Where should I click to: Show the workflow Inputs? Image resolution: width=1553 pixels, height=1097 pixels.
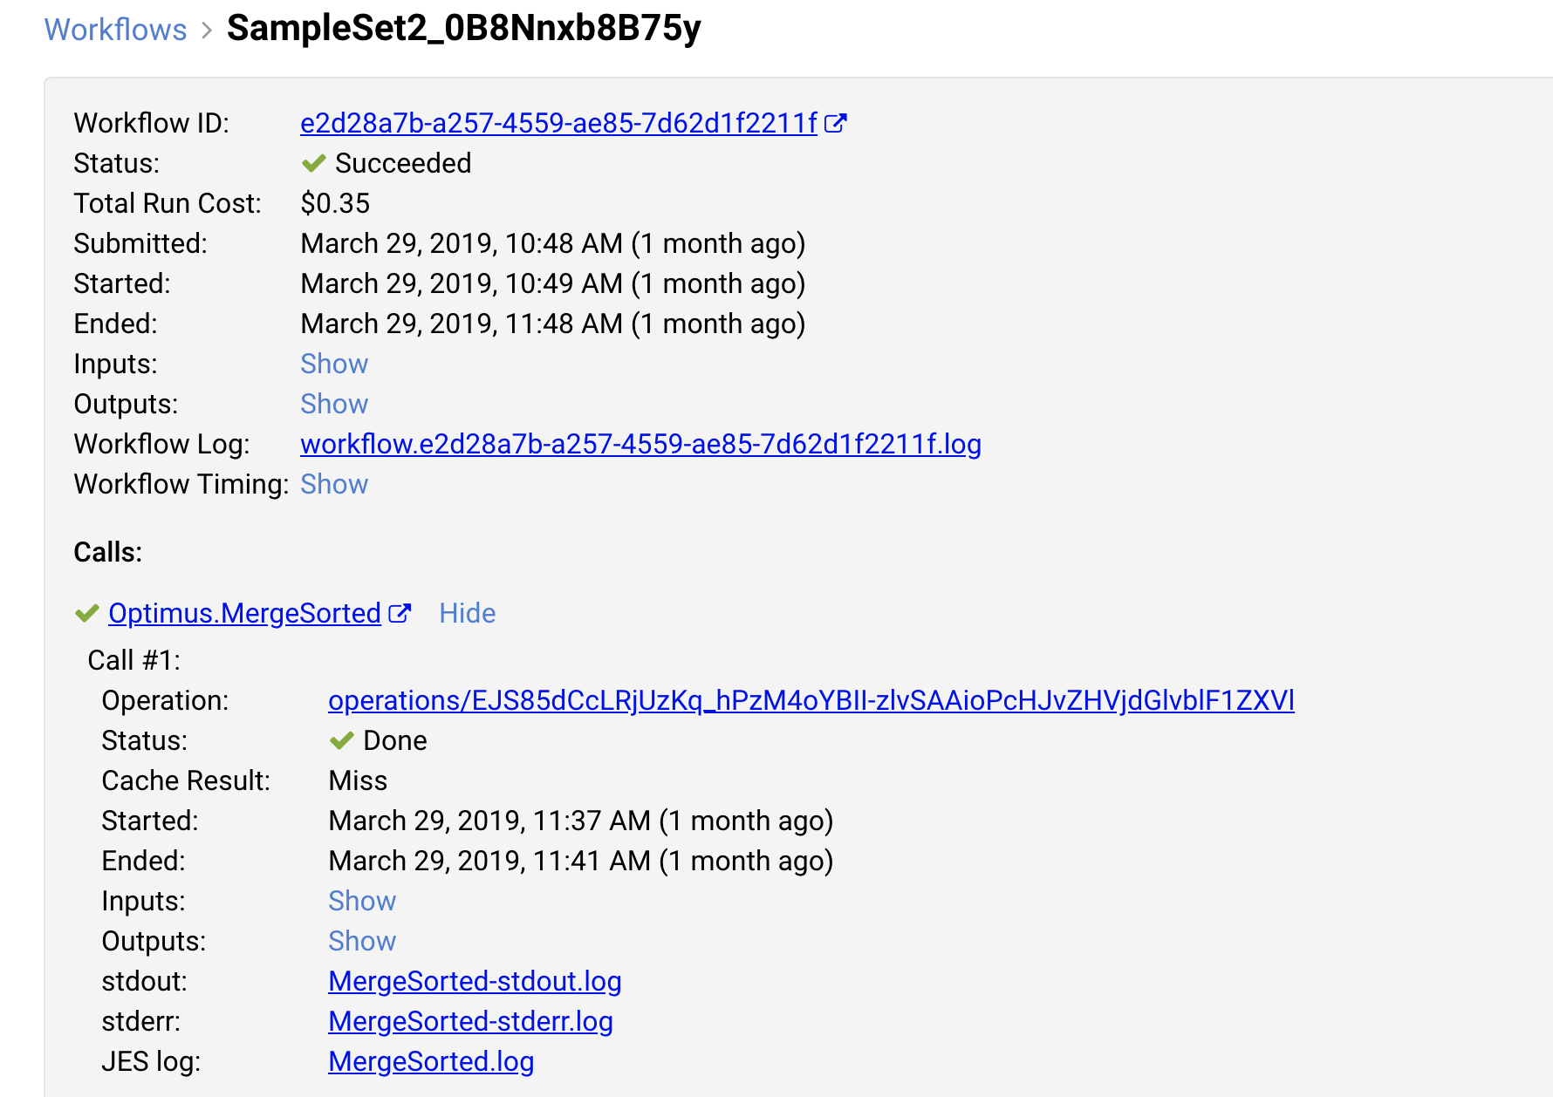click(334, 364)
